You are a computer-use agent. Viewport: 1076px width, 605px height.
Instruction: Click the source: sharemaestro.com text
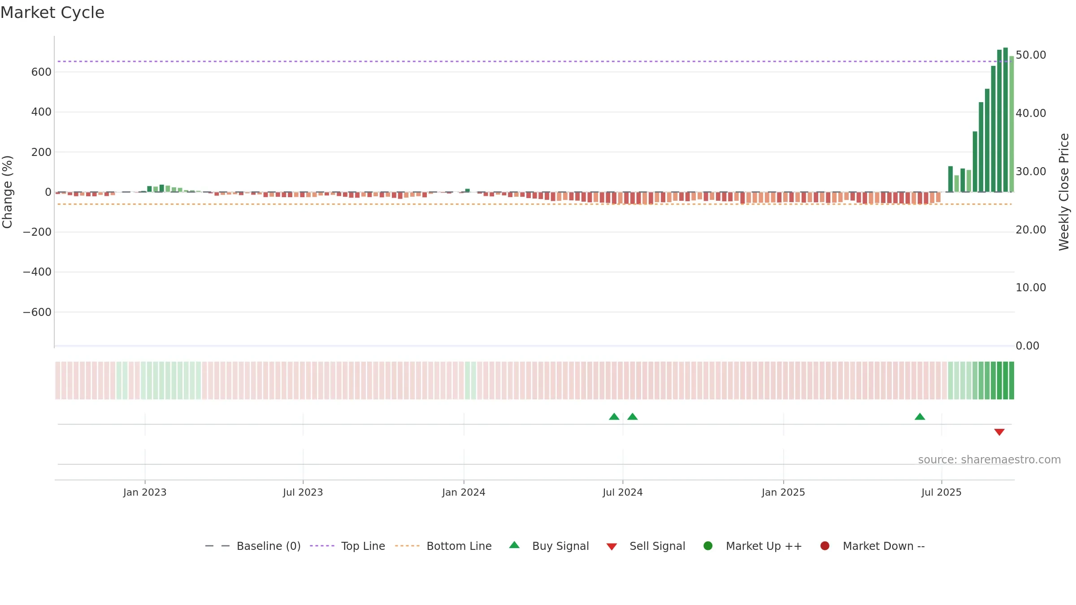tap(989, 460)
